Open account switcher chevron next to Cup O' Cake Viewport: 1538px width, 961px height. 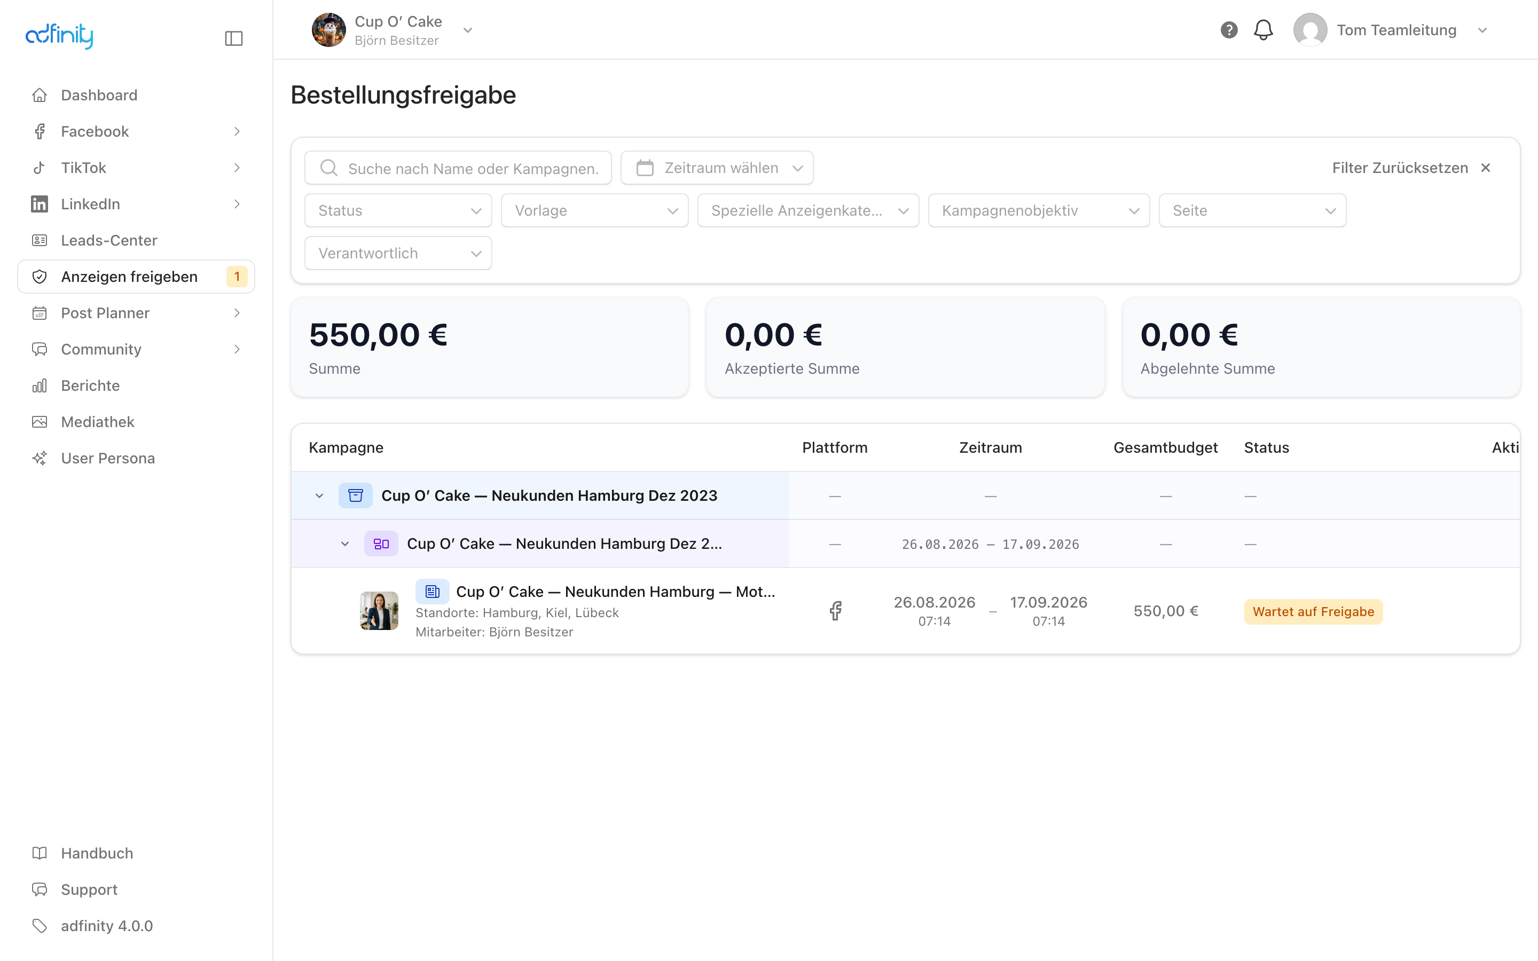pyautogui.click(x=468, y=30)
